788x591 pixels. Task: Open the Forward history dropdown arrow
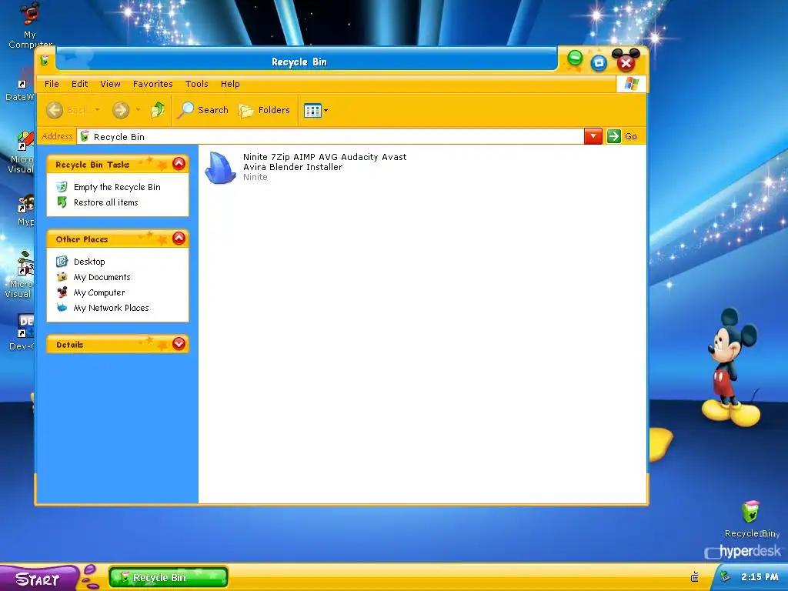click(138, 110)
